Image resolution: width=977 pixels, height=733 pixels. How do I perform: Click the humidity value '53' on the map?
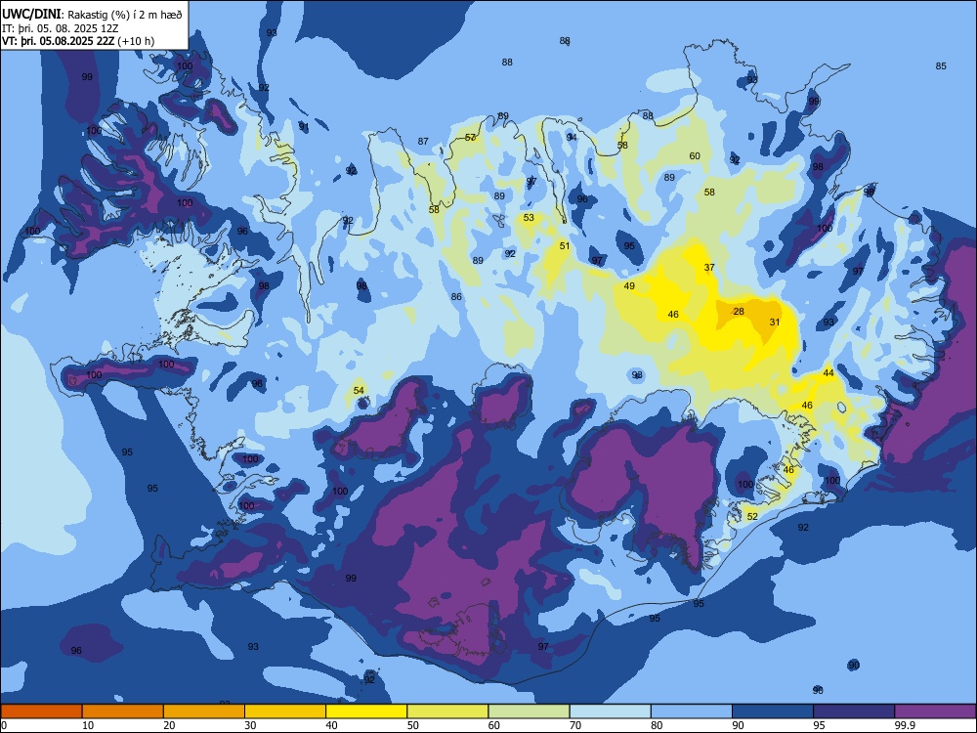(529, 218)
